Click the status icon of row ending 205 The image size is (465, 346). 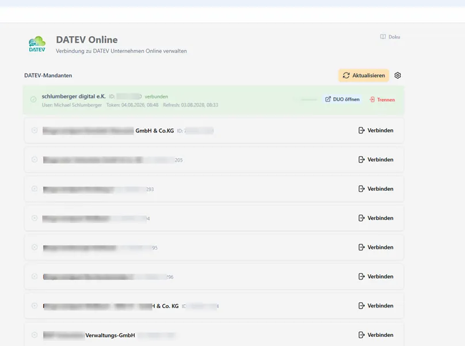pyautogui.click(x=35, y=159)
